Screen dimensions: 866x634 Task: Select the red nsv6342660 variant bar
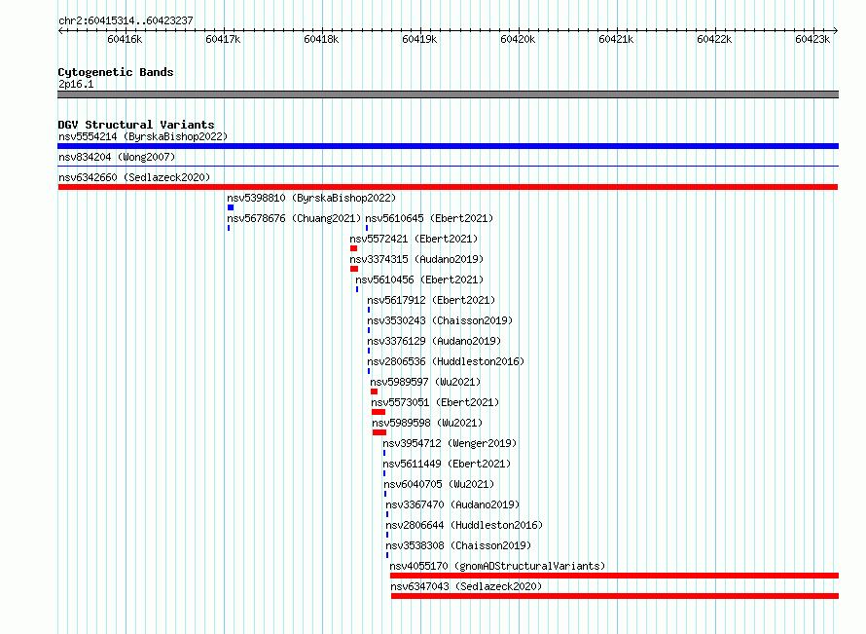point(448,187)
